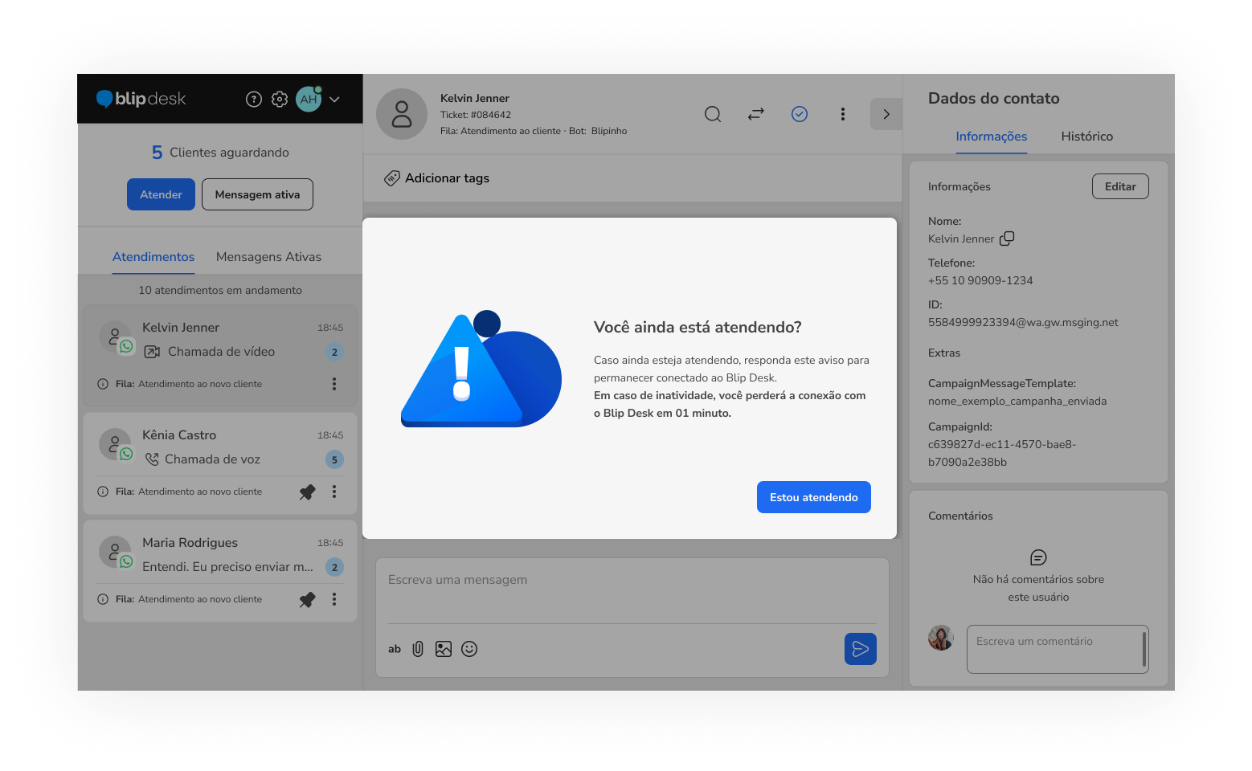This screenshot has height=771, width=1252.
Task: Toggle pin on Kênia Castro conversation
Action: 307,492
